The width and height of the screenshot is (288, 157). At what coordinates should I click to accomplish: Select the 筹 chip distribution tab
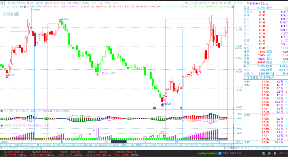(x=285, y=148)
